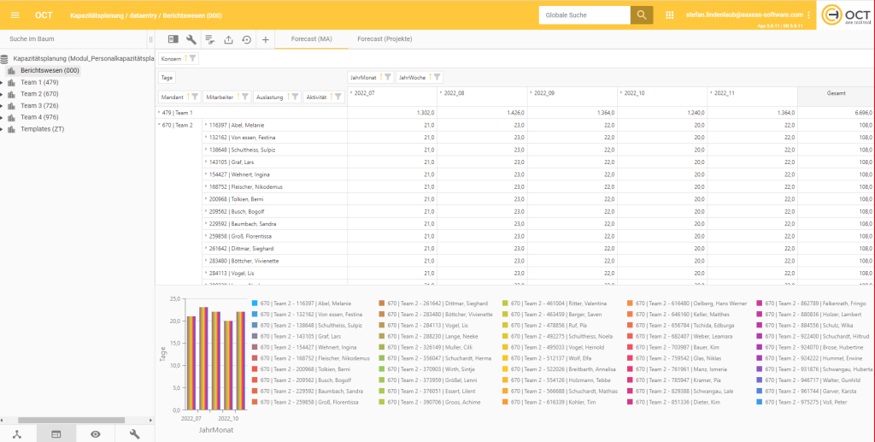The height and width of the screenshot is (442, 875).
Task: Expand the Team 1 (479) tree node
Action: pos(3,82)
